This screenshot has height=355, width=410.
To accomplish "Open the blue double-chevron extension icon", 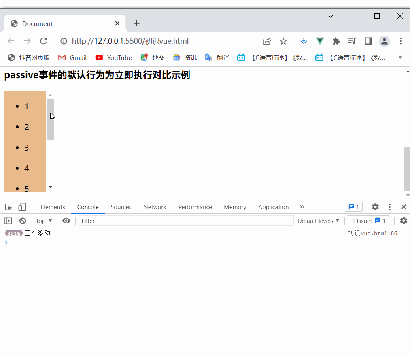I will 304,41.
